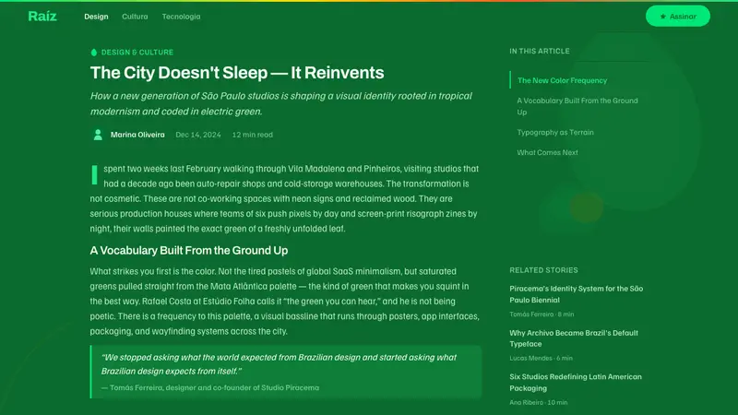The width and height of the screenshot is (738, 415).
Task: Jump to Typography as Terrain section
Action: (555, 132)
